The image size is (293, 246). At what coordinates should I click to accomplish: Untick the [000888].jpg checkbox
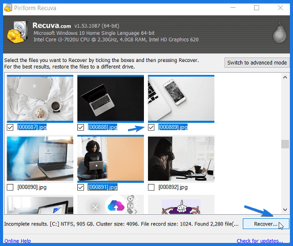click(x=80, y=127)
